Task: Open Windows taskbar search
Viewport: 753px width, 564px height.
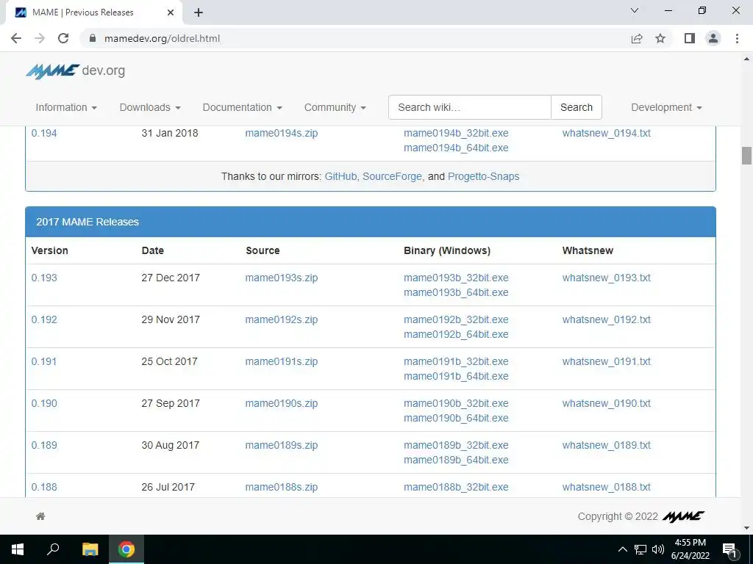Action: (53, 549)
